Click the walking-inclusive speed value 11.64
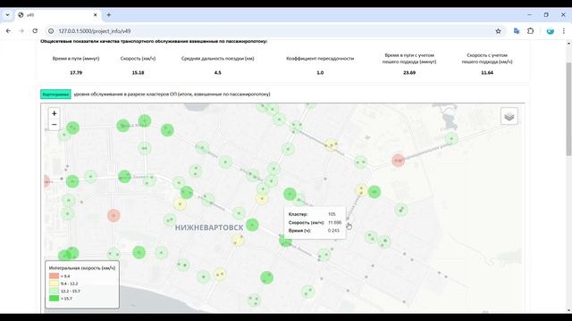This screenshot has width=572, height=321. point(487,73)
